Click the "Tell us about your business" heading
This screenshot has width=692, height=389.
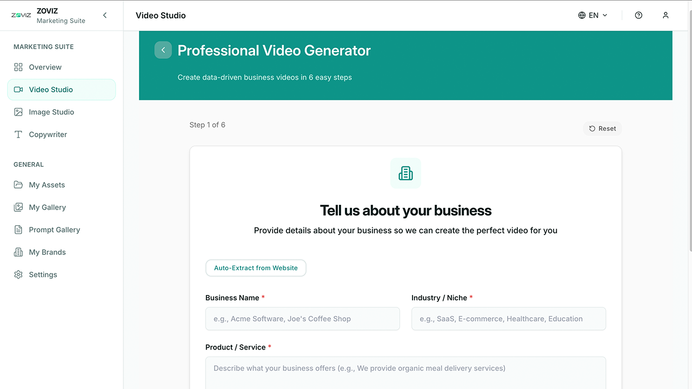pyautogui.click(x=405, y=210)
